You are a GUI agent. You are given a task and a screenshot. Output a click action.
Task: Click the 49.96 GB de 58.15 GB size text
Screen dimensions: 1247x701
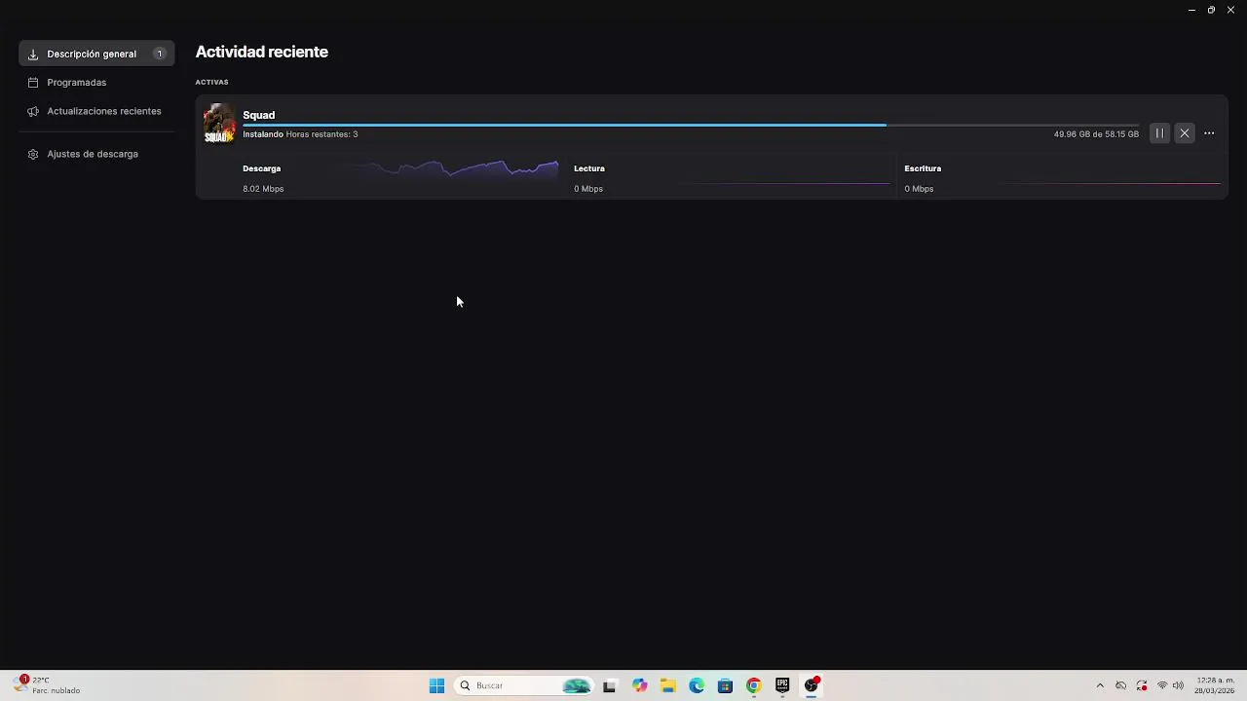[1096, 134]
